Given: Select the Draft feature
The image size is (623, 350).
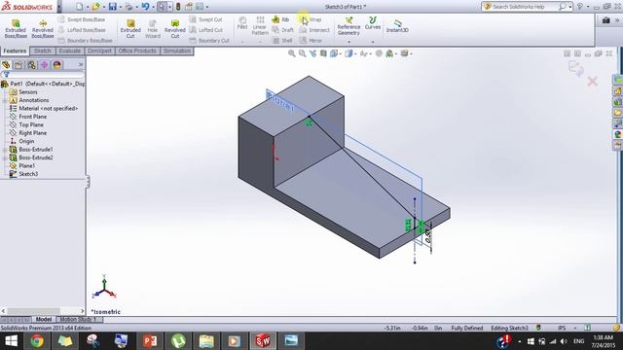Looking at the screenshot, I should [x=283, y=30].
